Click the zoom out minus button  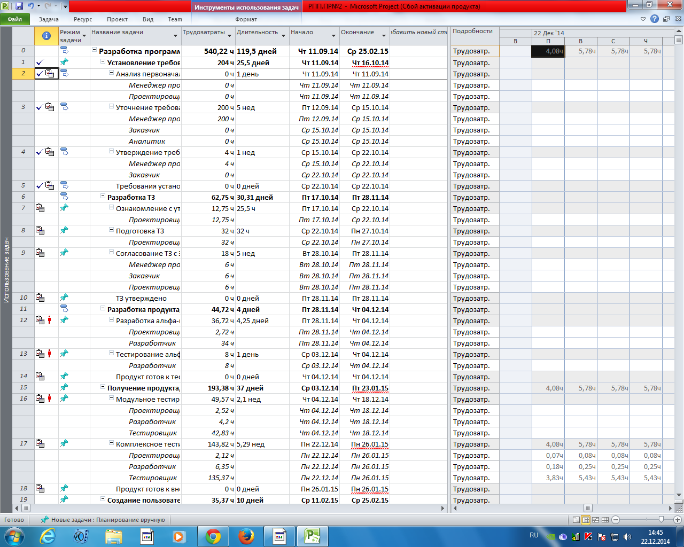616,520
